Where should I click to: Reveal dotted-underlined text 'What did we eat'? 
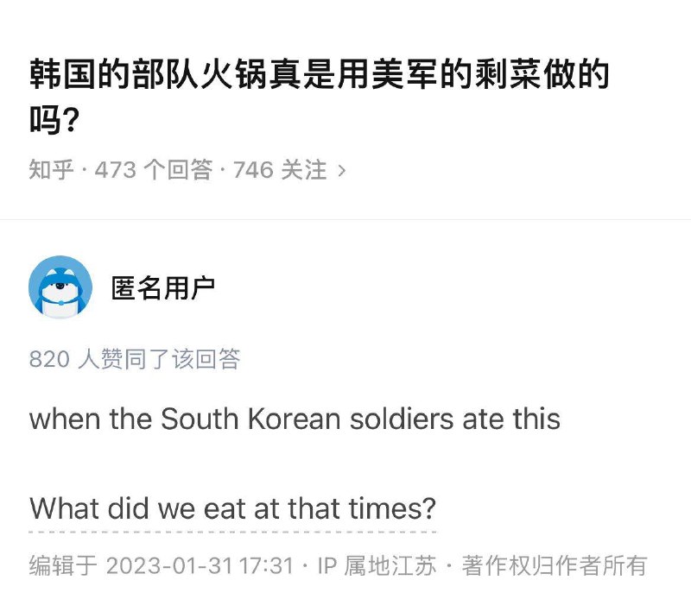(233, 509)
